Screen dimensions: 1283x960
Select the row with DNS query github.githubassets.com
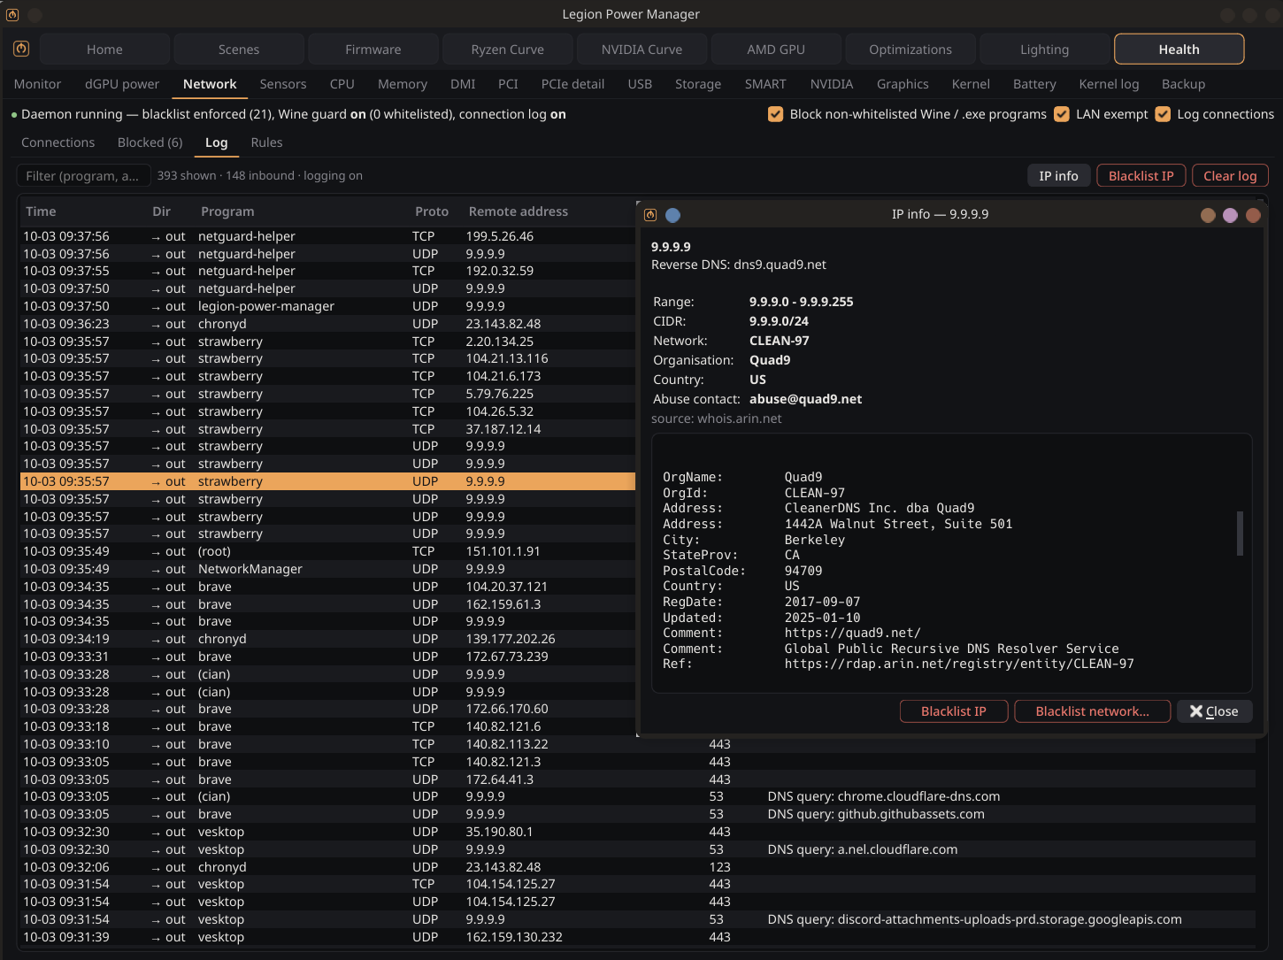click(638, 814)
